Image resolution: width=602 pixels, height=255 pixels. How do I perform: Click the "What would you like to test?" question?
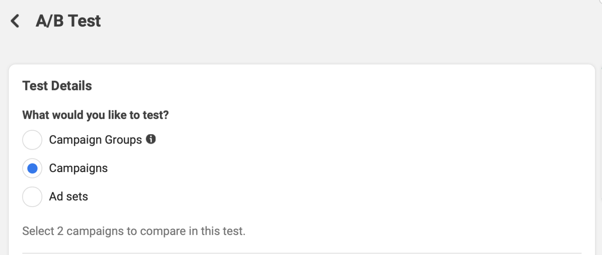pos(95,115)
